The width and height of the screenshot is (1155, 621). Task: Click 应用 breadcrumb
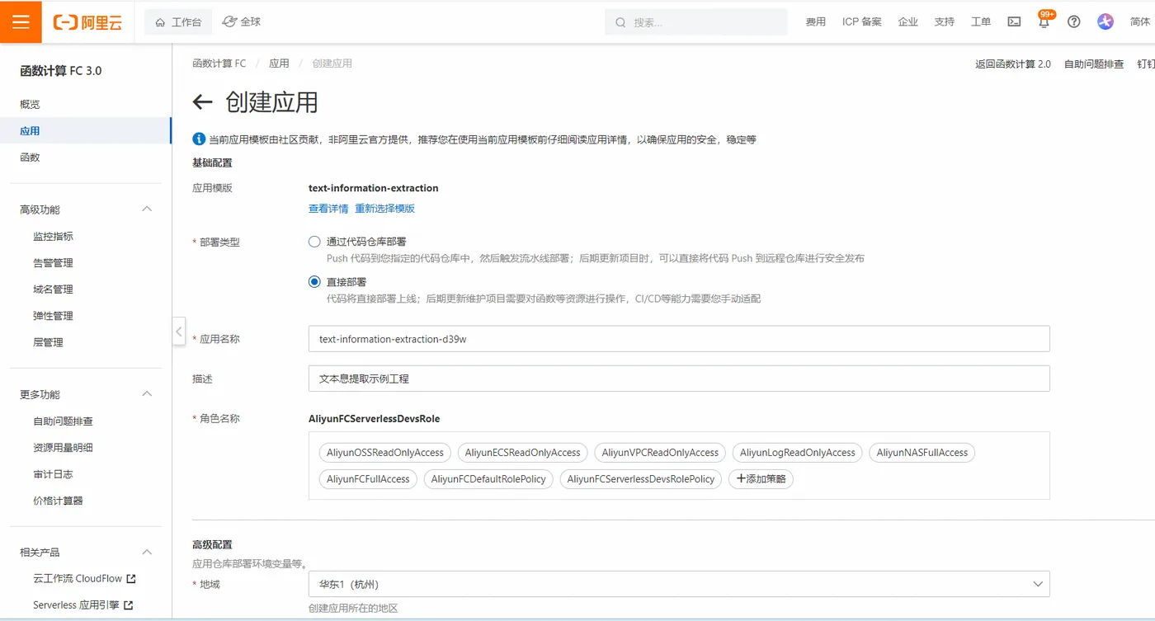279,63
